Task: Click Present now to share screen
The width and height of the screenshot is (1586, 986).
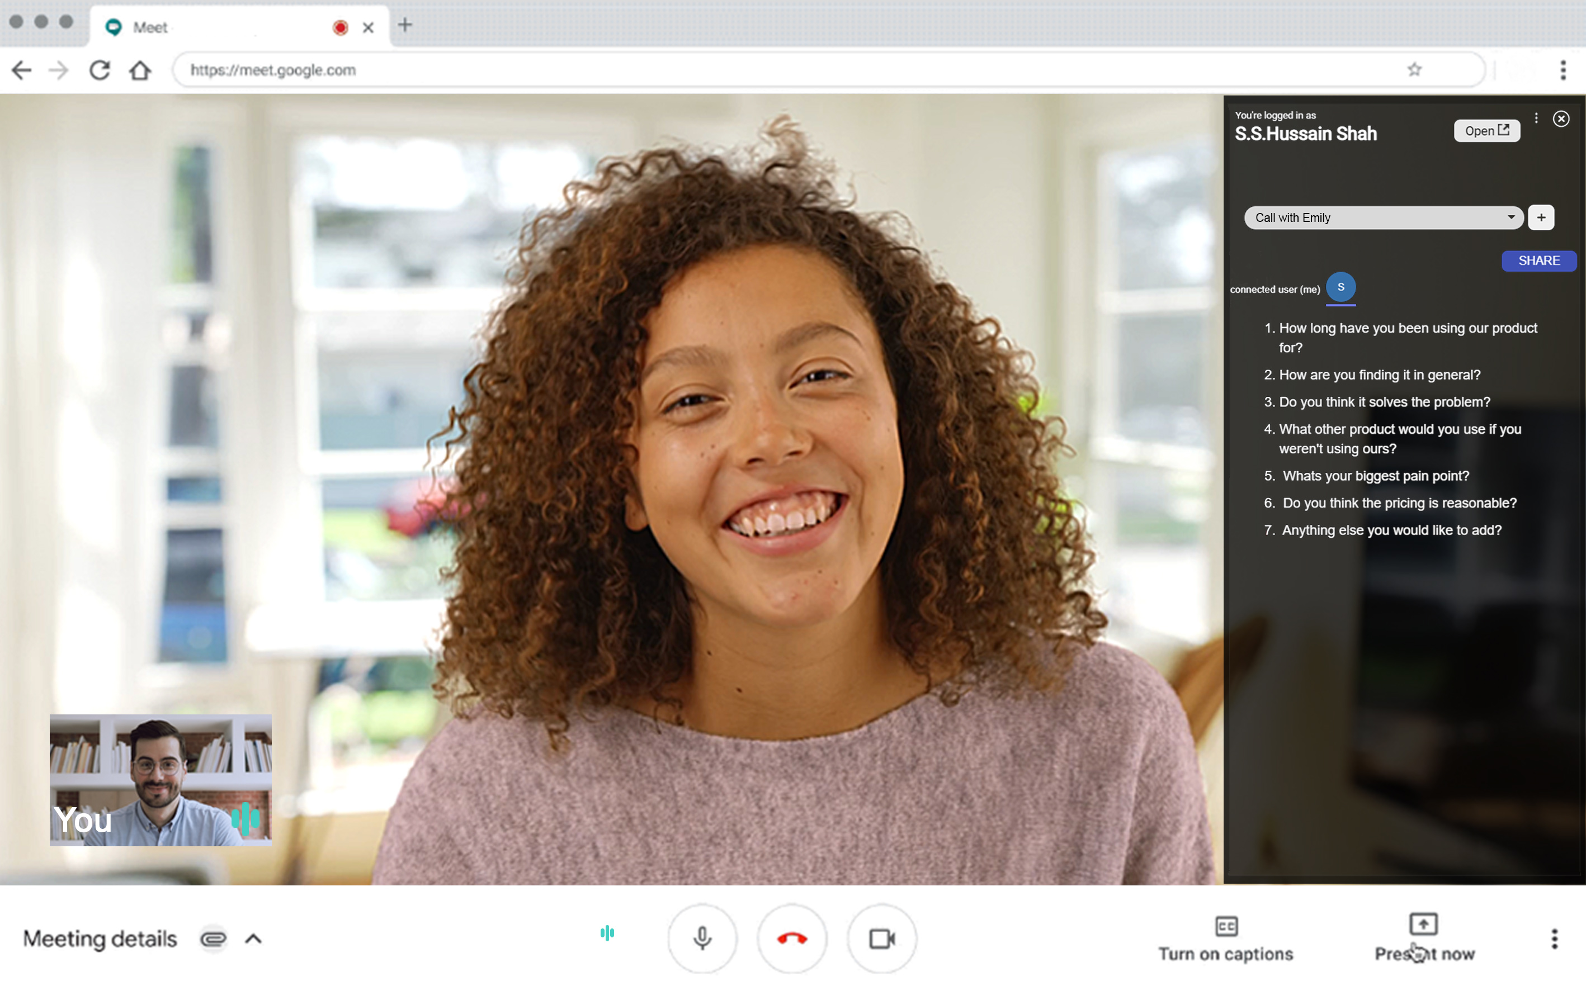Action: (x=1424, y=939)
